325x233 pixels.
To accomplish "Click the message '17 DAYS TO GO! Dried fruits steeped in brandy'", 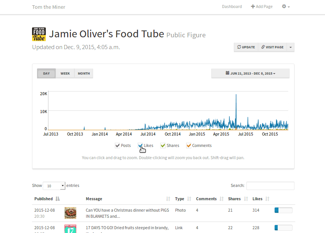I will (127, 228).
